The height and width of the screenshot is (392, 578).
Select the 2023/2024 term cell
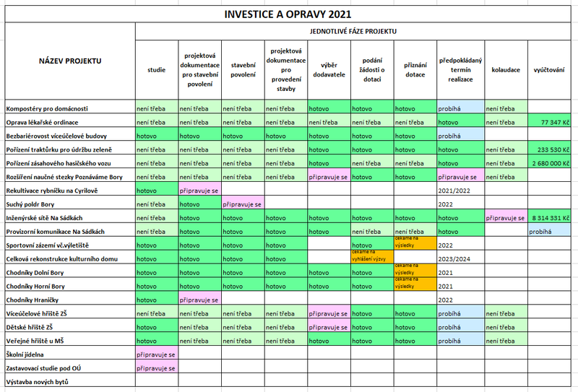[461, 258]
